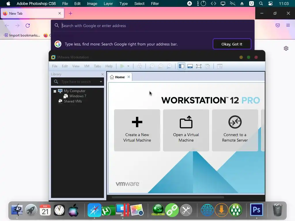This screenshot has width=295, height=221.
Task: Click the Send Ctrl+Alt+Del toolbar icon
Action: tap(139, 66)
